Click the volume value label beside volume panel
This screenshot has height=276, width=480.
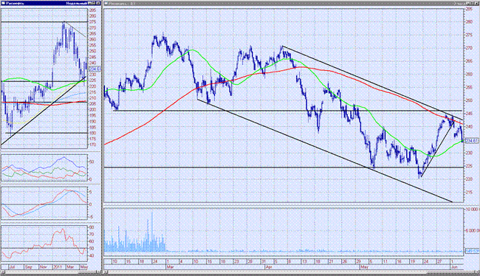pyautogui.click(x=472, y=251)
